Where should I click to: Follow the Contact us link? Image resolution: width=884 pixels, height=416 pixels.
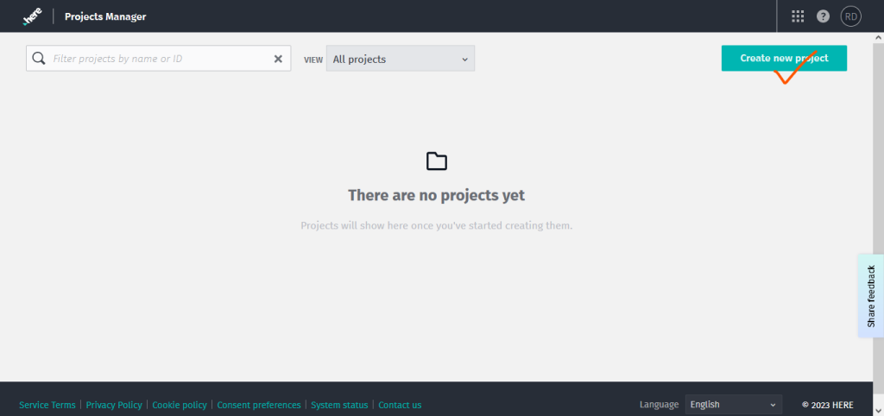(400, 405)
